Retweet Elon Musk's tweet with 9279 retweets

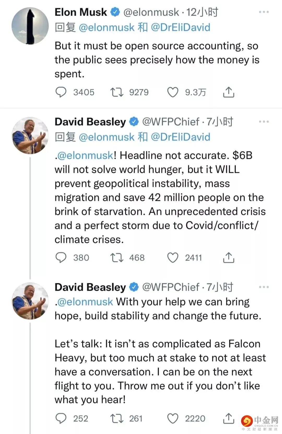[117, 92]
